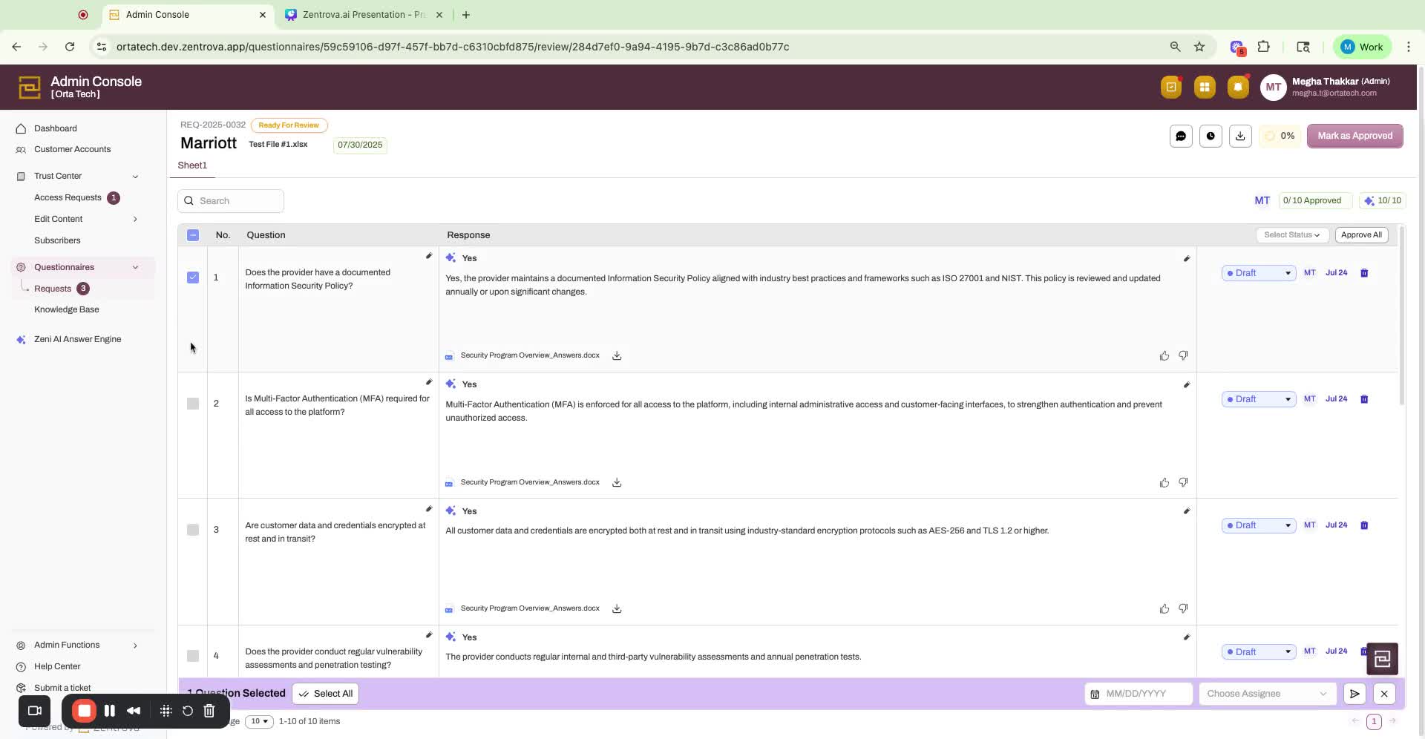
Task: Edit the question text of row 1
Action: [x=428, y=256]
